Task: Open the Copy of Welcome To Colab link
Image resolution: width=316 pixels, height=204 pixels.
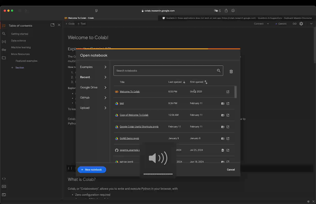Action: tap(134, 115)
